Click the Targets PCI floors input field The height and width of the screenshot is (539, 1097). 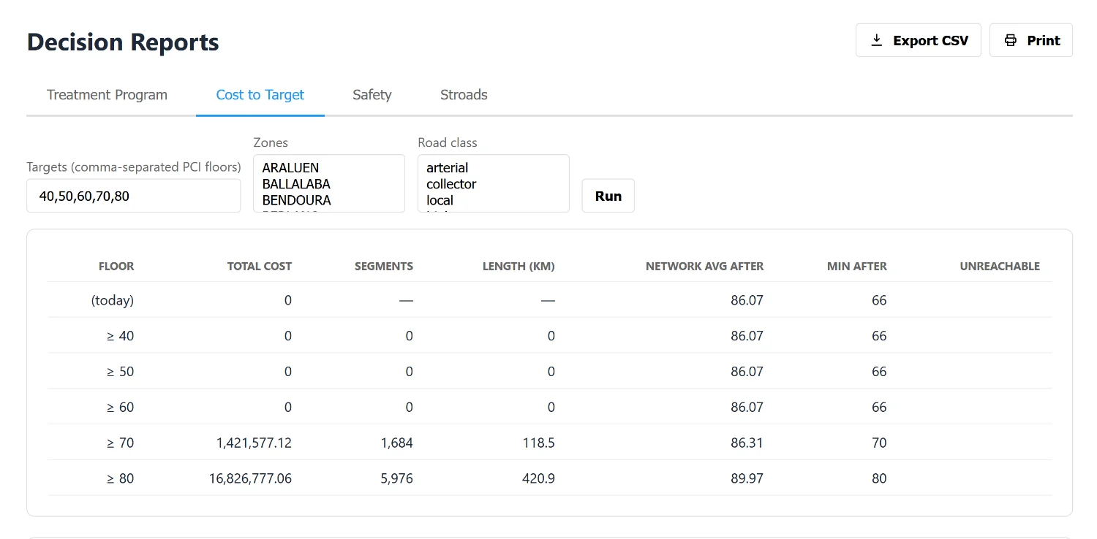(133, 196)
